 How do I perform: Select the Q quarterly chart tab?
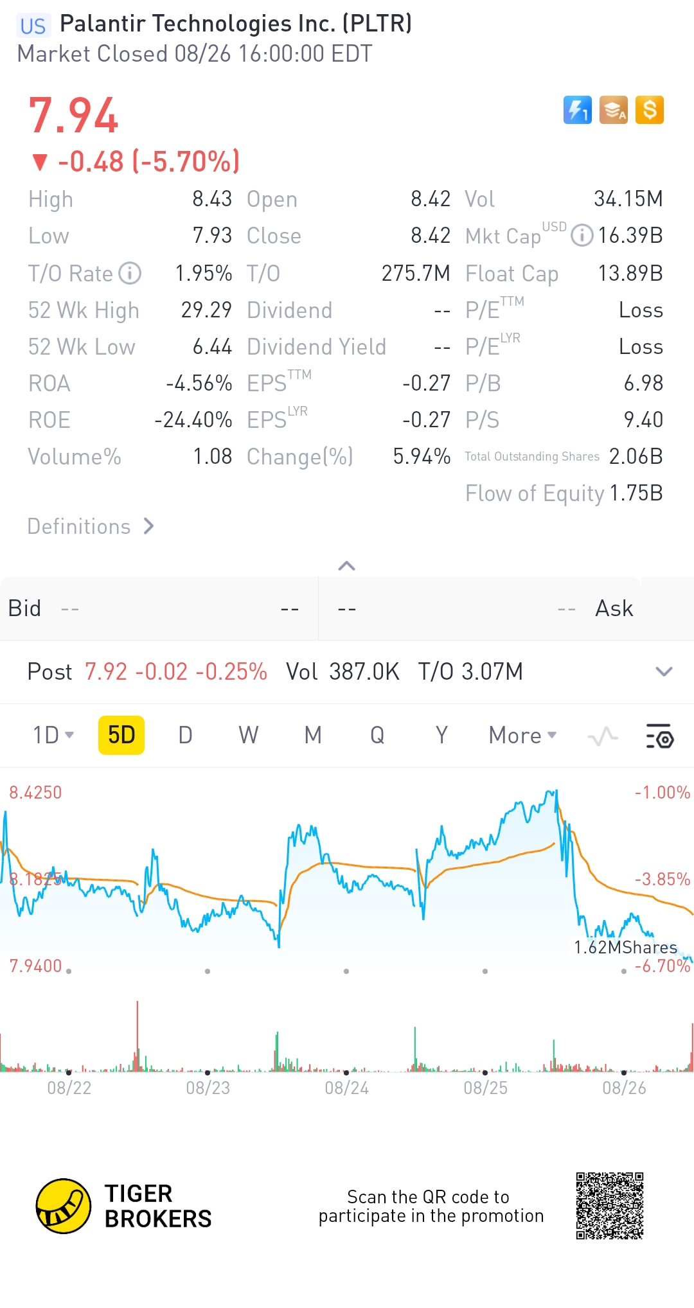[377, 735]
